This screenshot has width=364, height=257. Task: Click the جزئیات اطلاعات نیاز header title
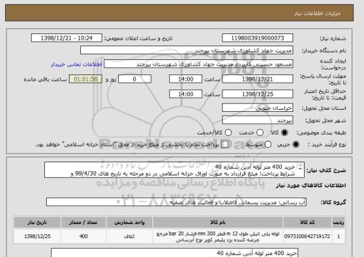pyautogui.click(x=317, y=13)
